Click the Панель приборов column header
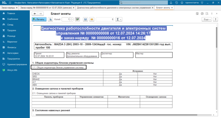The height and width of the screenshot is (118, 221). (x=53, y=97)
